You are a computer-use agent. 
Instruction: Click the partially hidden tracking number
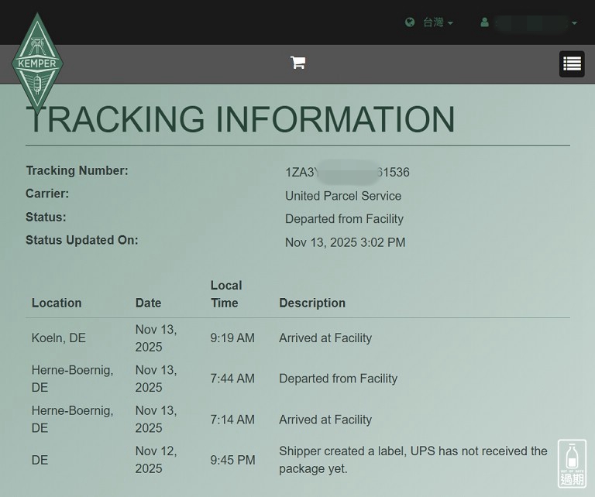click(347, 173)
